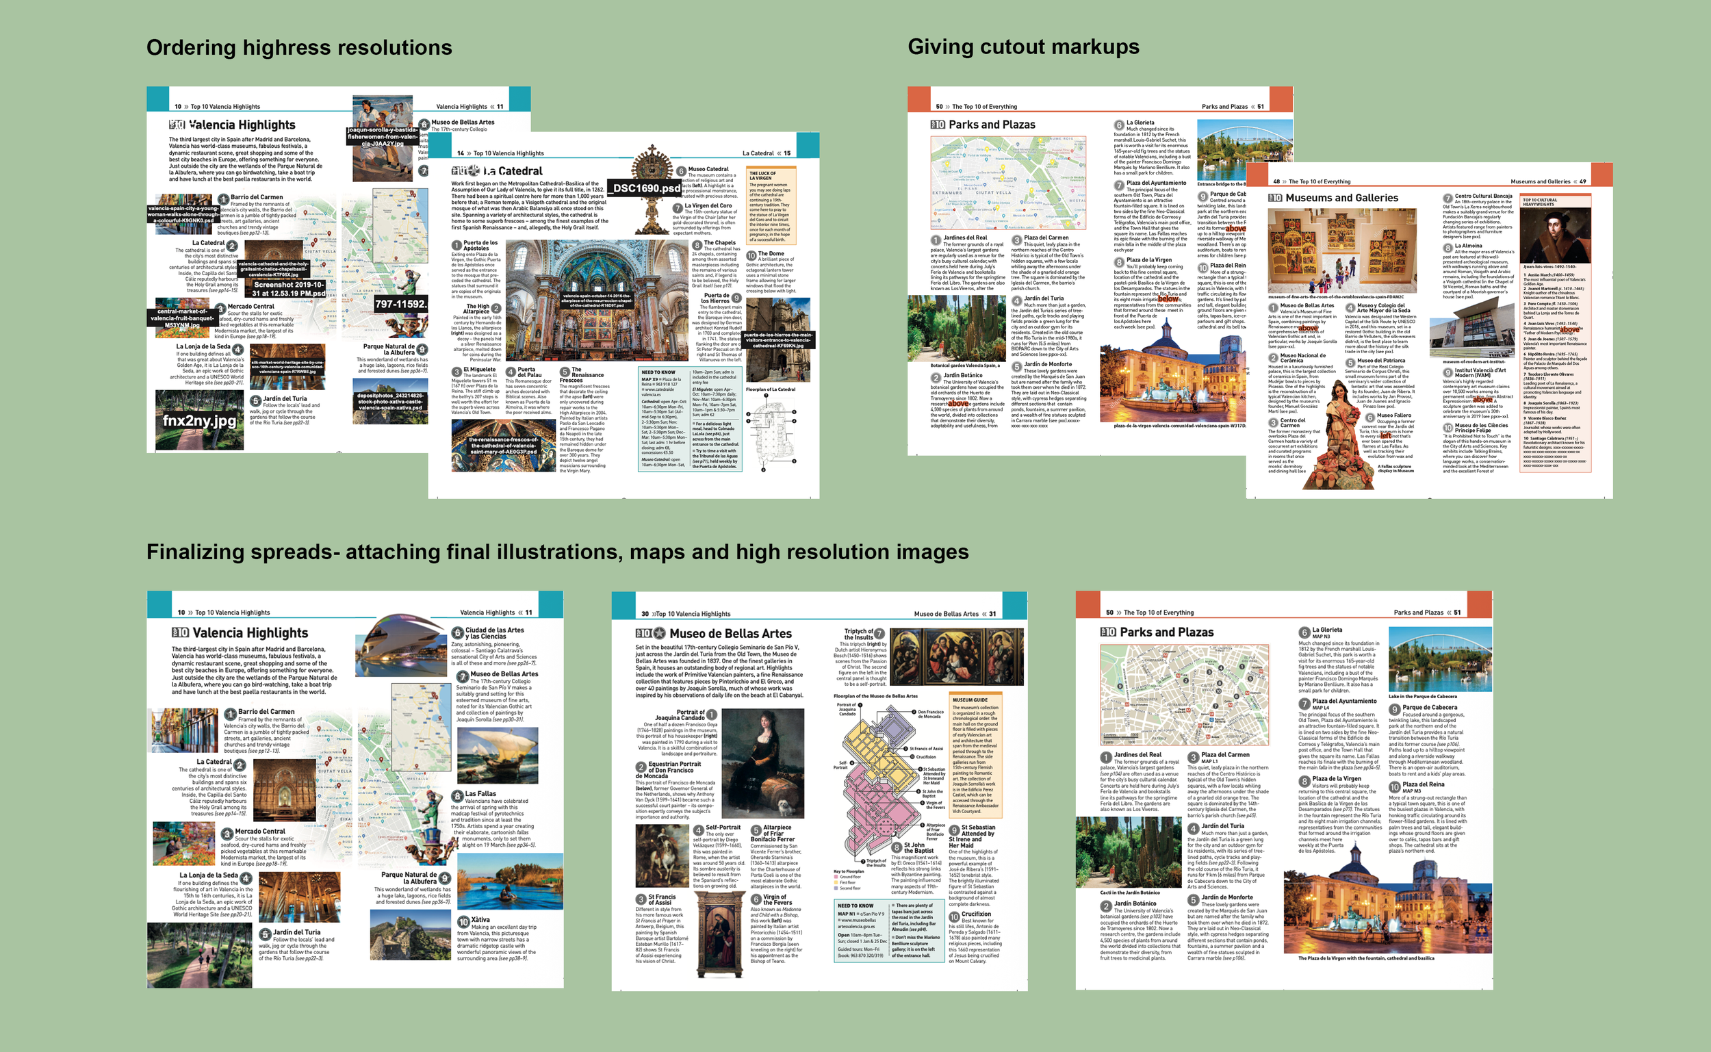Open the Goya portrait of a seated woman
The height and width of the screenshot is (1052, 1711).
(763, 763)
